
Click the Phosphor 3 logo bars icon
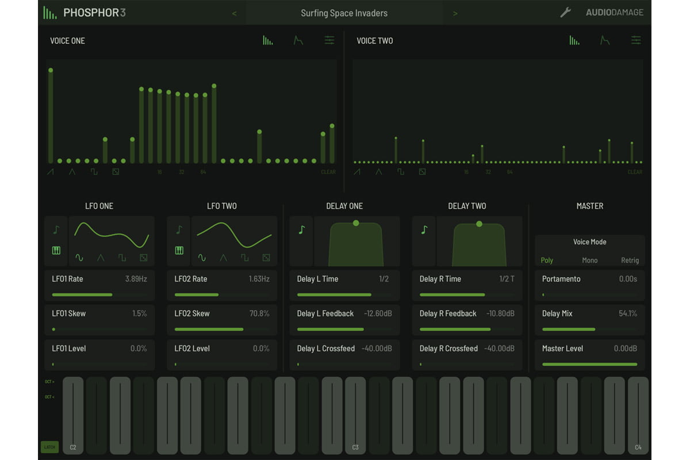tap(50, 13)
